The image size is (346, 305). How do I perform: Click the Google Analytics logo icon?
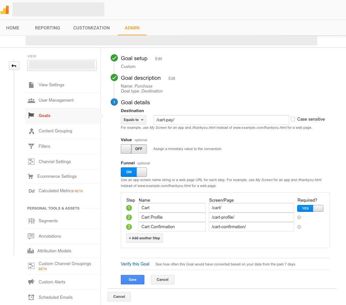coord(5,10)
